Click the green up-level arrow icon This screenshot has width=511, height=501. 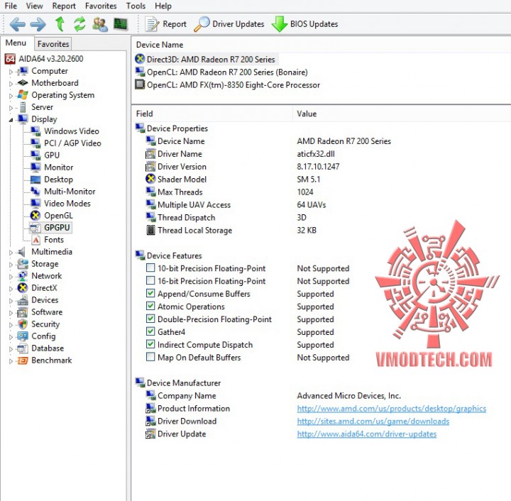coord(60,24)
